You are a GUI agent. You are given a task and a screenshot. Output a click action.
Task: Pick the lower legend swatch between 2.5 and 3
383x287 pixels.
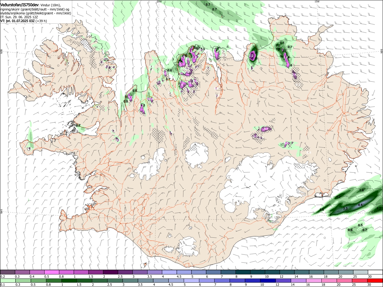[115, 281]
